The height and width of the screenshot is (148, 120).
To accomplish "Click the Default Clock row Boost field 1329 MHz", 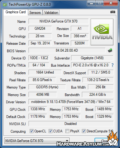I will click(x=104, y=116).
